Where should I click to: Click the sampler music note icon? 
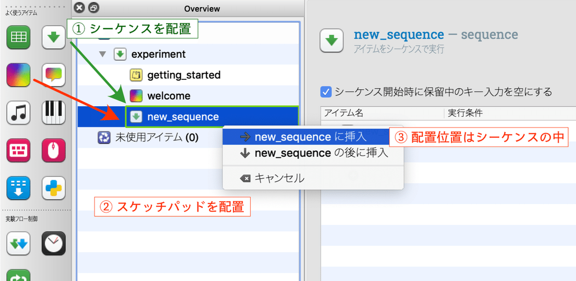[19, 112]
